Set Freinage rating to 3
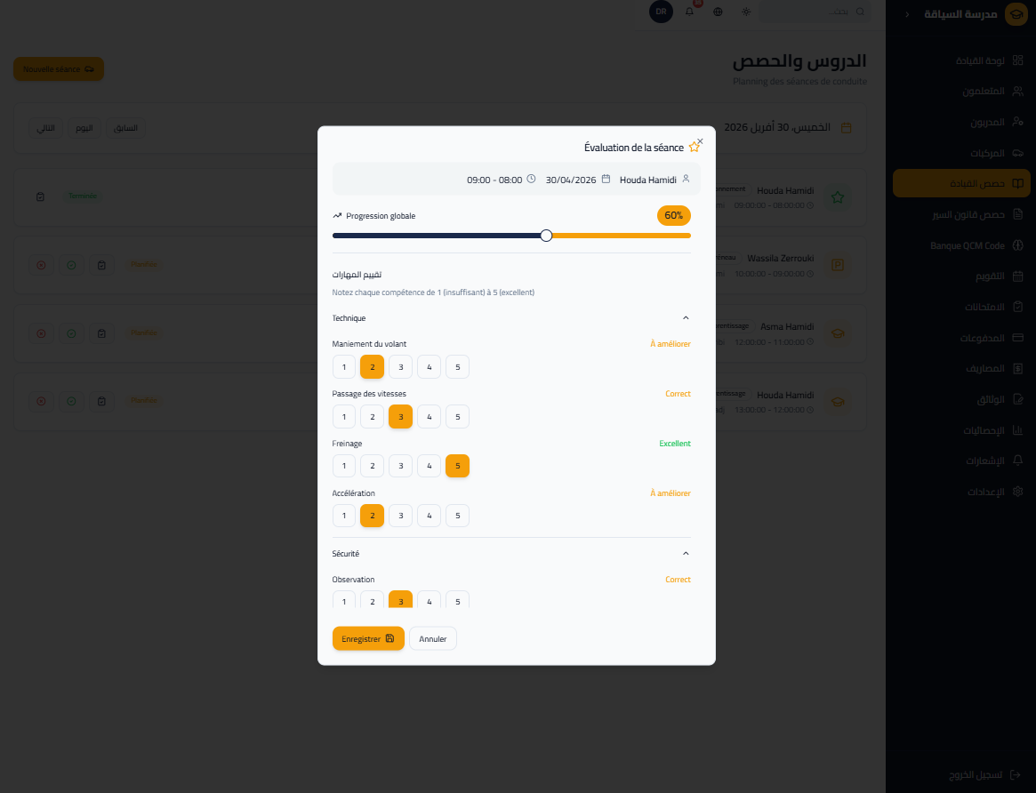Viewport: 1036px width, 793px height. pos(400,466)
